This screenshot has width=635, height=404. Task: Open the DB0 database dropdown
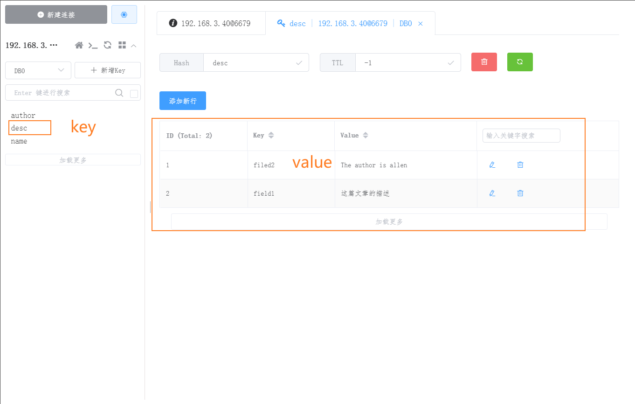[x=38, y=70]
